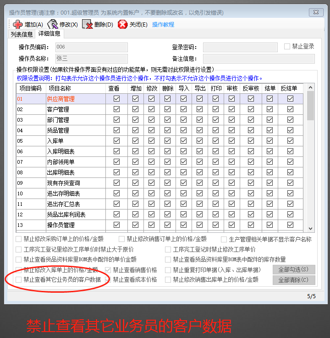This screenshot has height=338, width=330.
Task: Click the red plus 增加(A) add icon
Action: (18, 25)
